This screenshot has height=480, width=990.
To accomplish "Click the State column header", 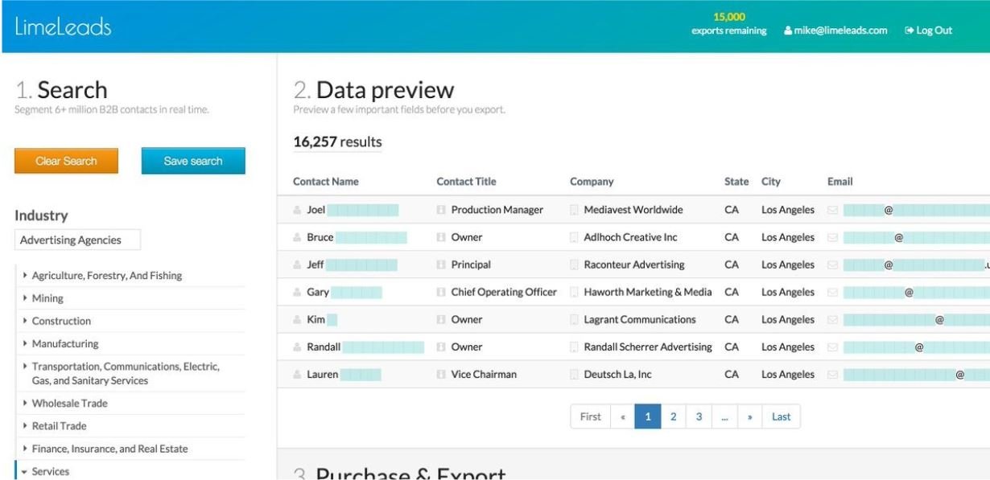I will click(736, 182).
